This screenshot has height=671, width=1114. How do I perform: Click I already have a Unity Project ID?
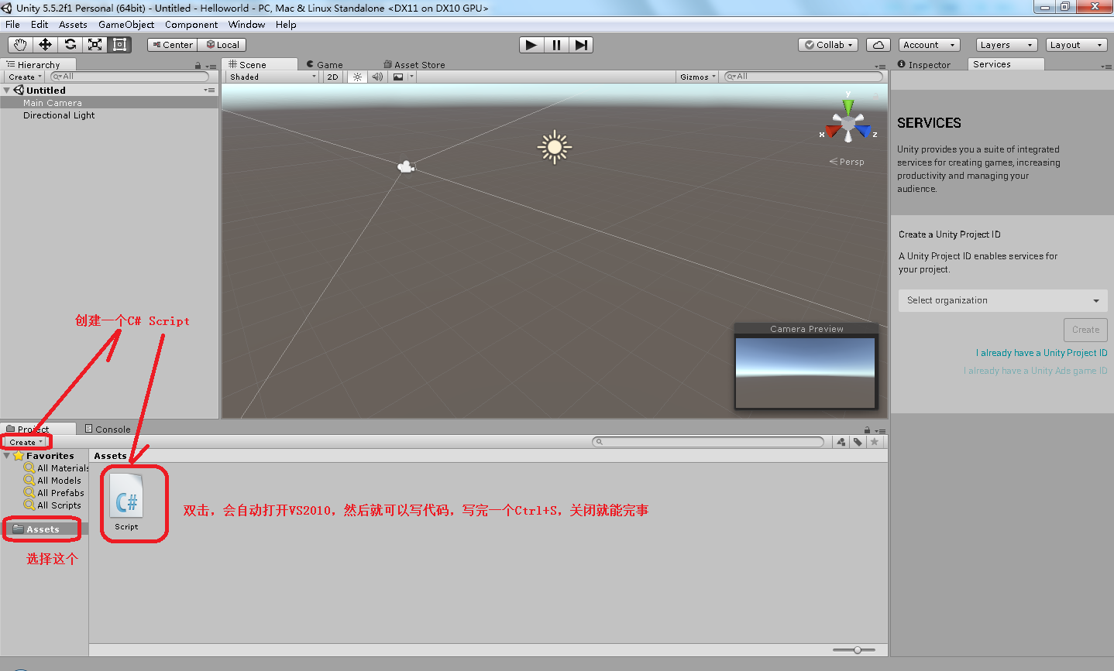[x=1041, y=353]
